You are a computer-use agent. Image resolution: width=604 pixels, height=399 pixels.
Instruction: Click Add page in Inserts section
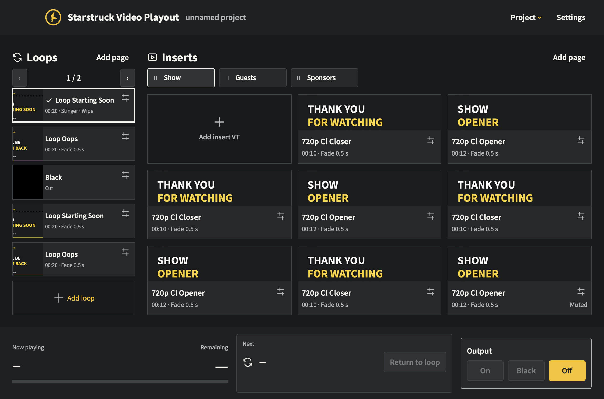point(569,57)
